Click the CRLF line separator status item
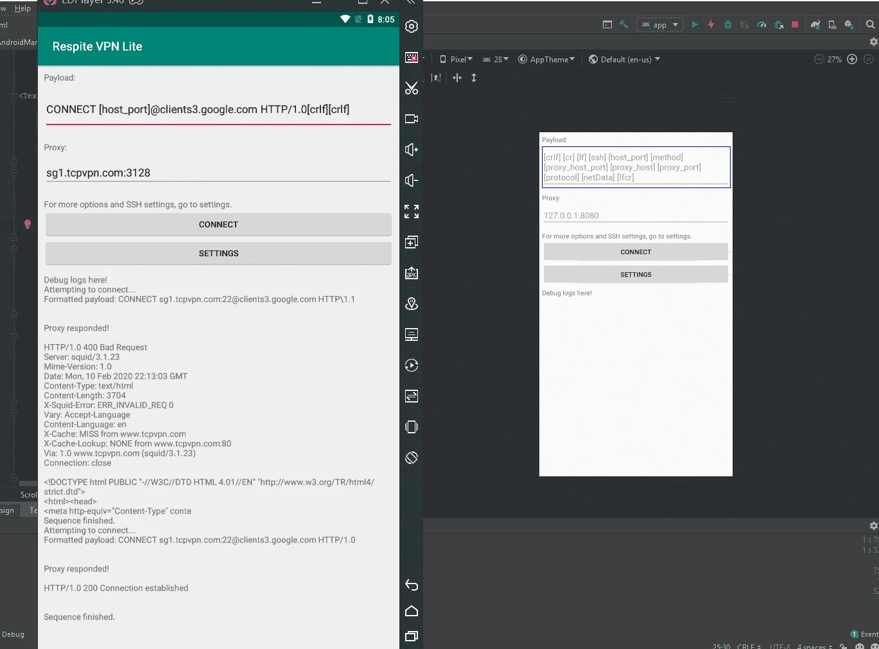 tap(749, 646)
